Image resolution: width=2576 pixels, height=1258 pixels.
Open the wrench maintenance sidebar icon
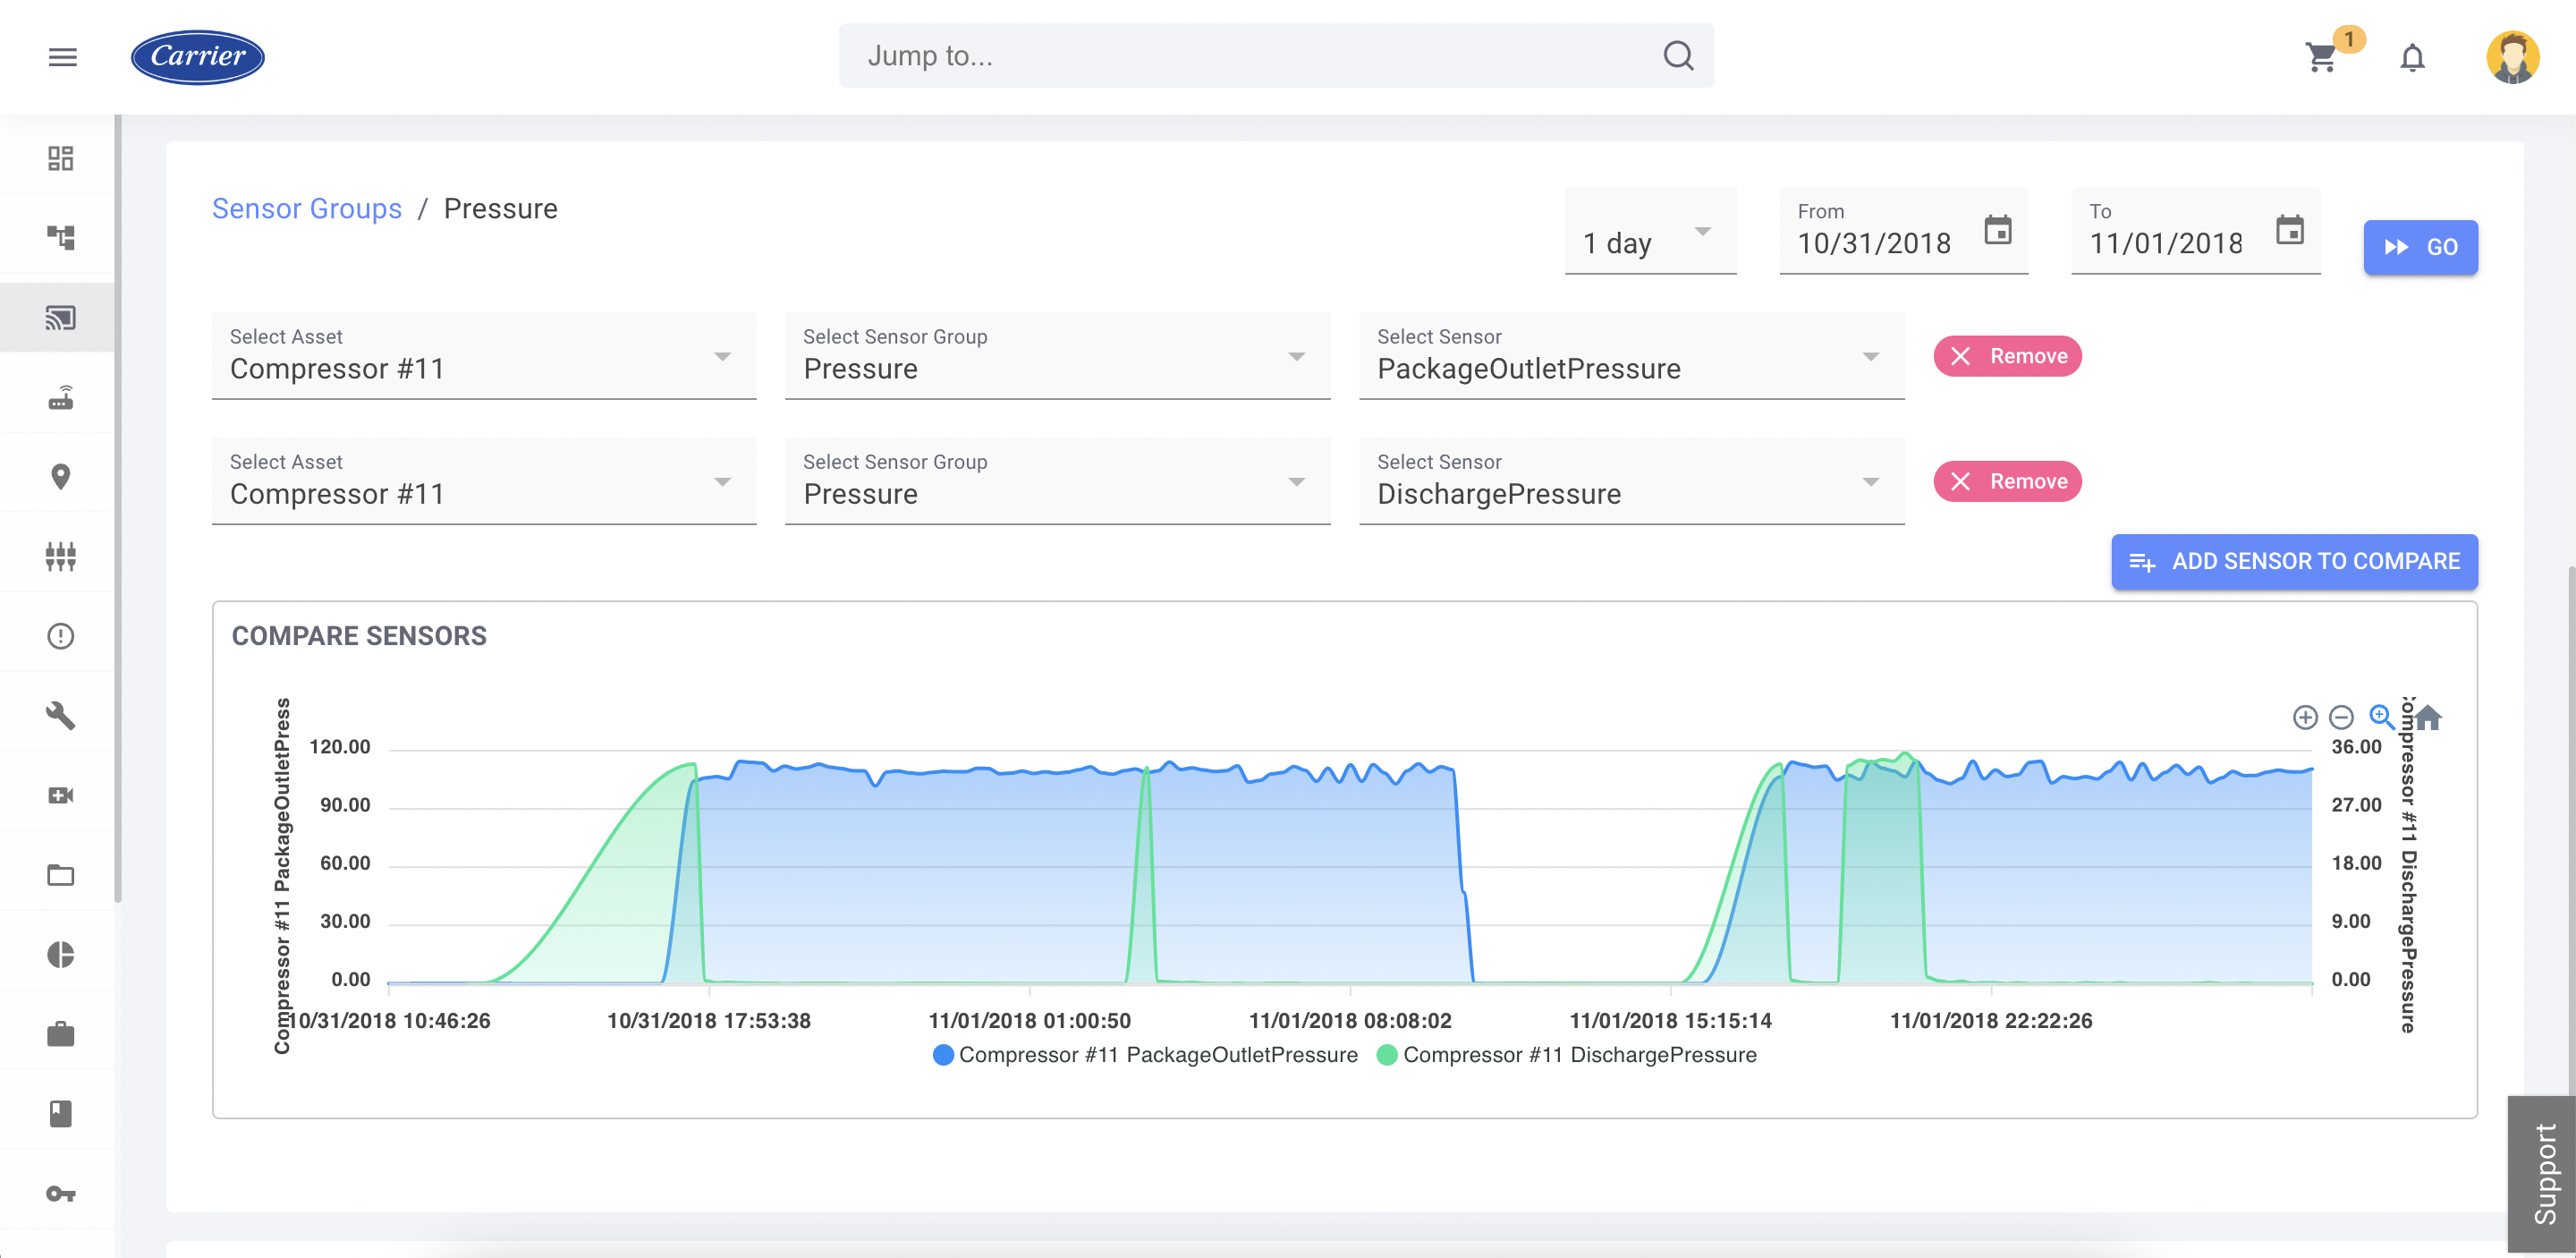[x=60, y=715]
